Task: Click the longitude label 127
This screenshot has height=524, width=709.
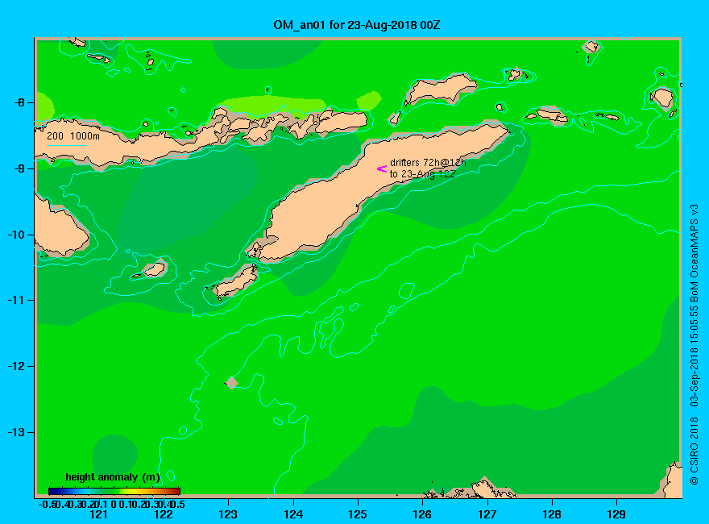Action: 487,514
